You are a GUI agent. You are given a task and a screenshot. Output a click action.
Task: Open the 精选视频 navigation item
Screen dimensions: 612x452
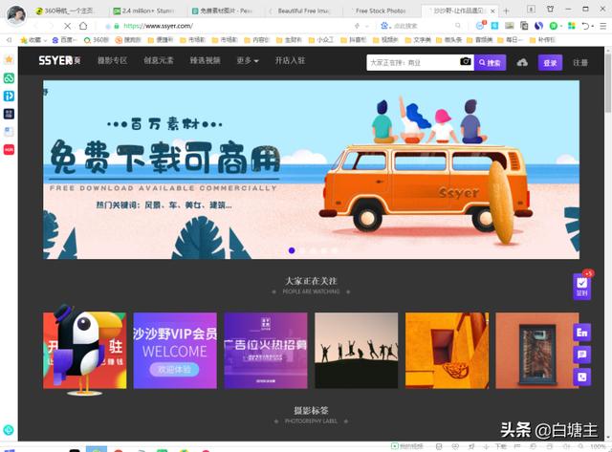[x=205, y=60]
